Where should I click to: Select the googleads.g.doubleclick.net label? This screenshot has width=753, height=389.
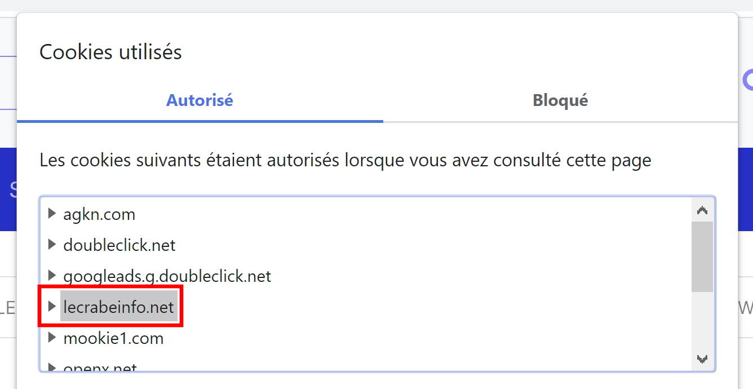pyautogui.click(x=167, y=276)
